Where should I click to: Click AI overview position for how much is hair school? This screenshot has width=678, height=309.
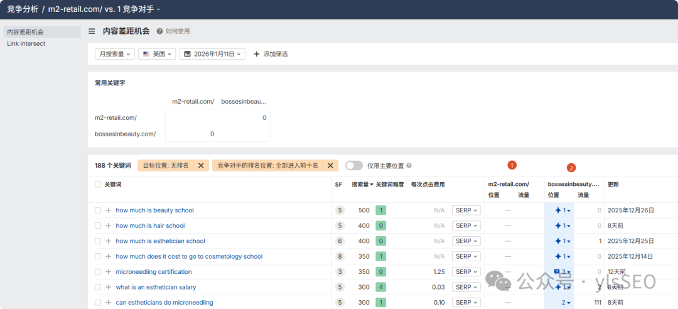(562, 225)
